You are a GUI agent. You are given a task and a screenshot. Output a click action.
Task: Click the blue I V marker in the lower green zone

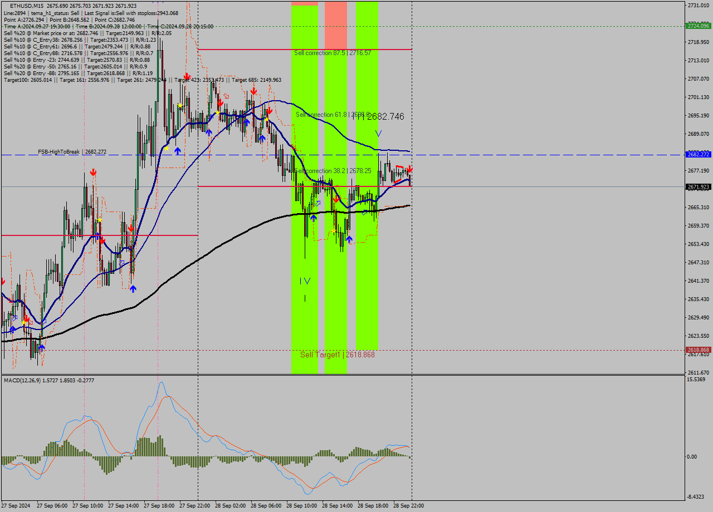[305, 281]
